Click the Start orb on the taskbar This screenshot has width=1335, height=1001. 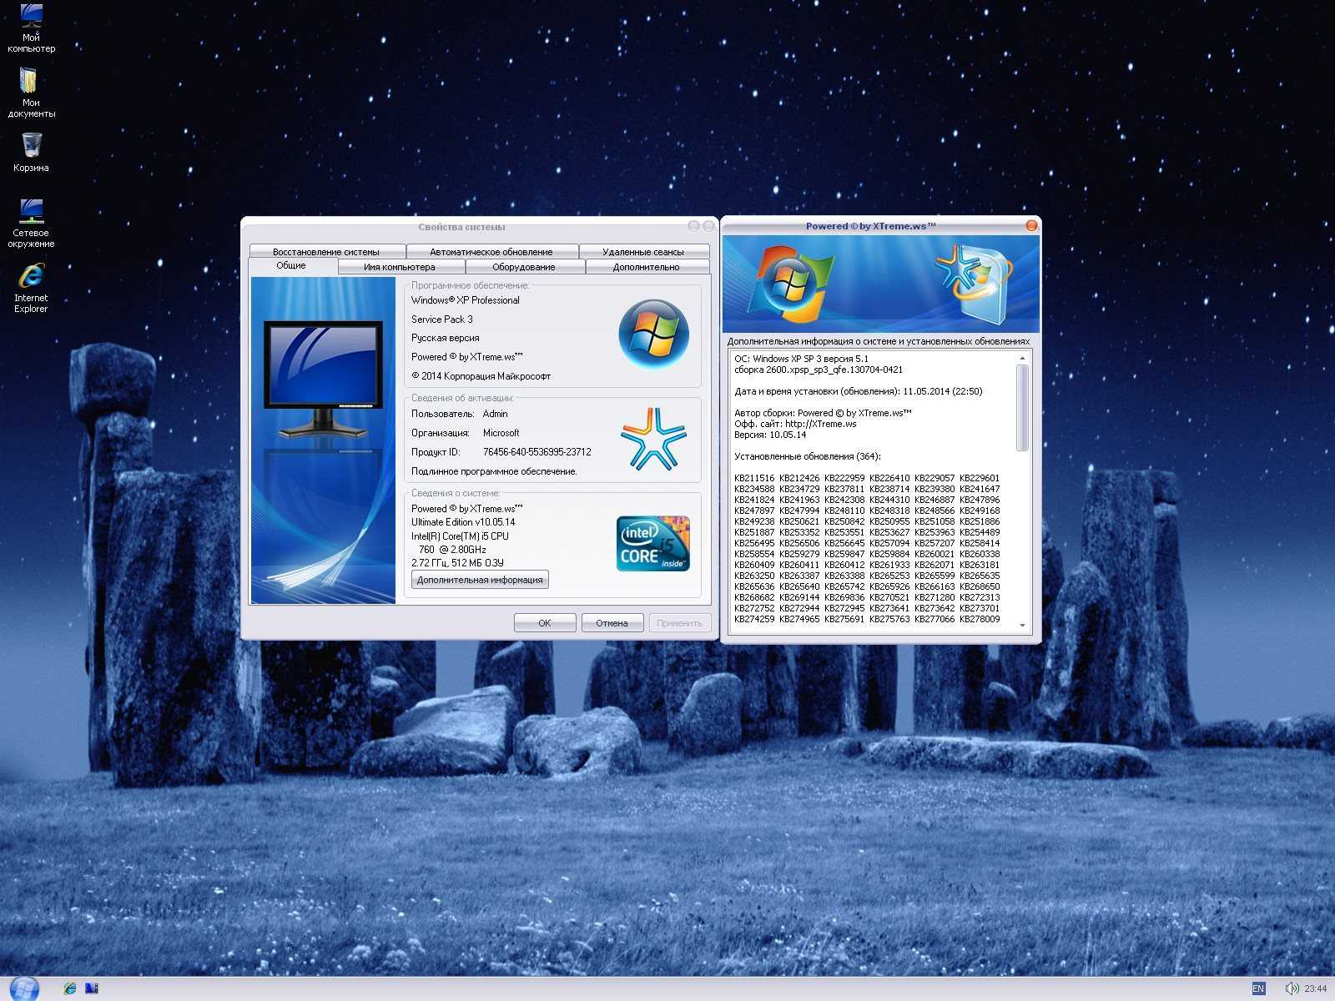24,988
